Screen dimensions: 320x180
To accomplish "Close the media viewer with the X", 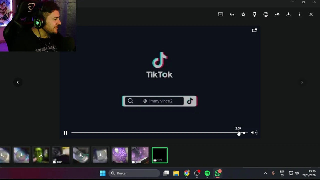I will (x=311, y=14).
